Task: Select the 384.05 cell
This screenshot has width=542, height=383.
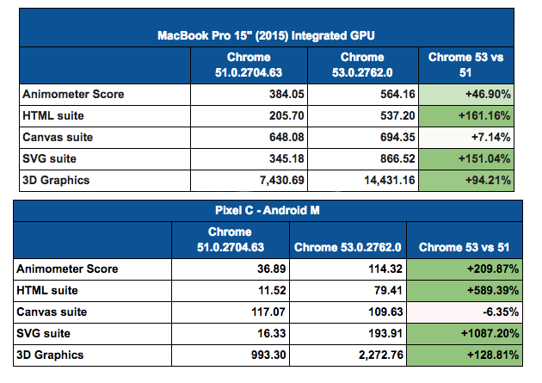Action: pyautogui.click(x=249, y=95)
